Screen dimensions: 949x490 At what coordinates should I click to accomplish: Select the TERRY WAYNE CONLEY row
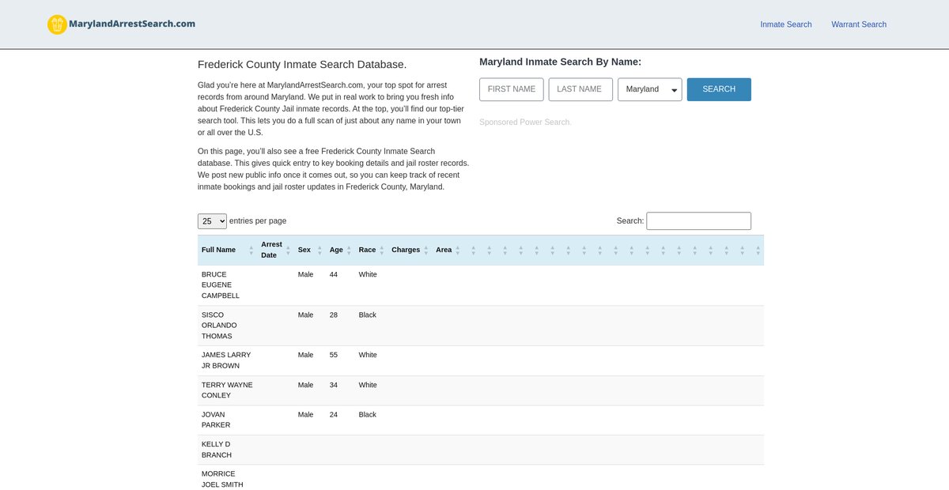coord(227,390)
